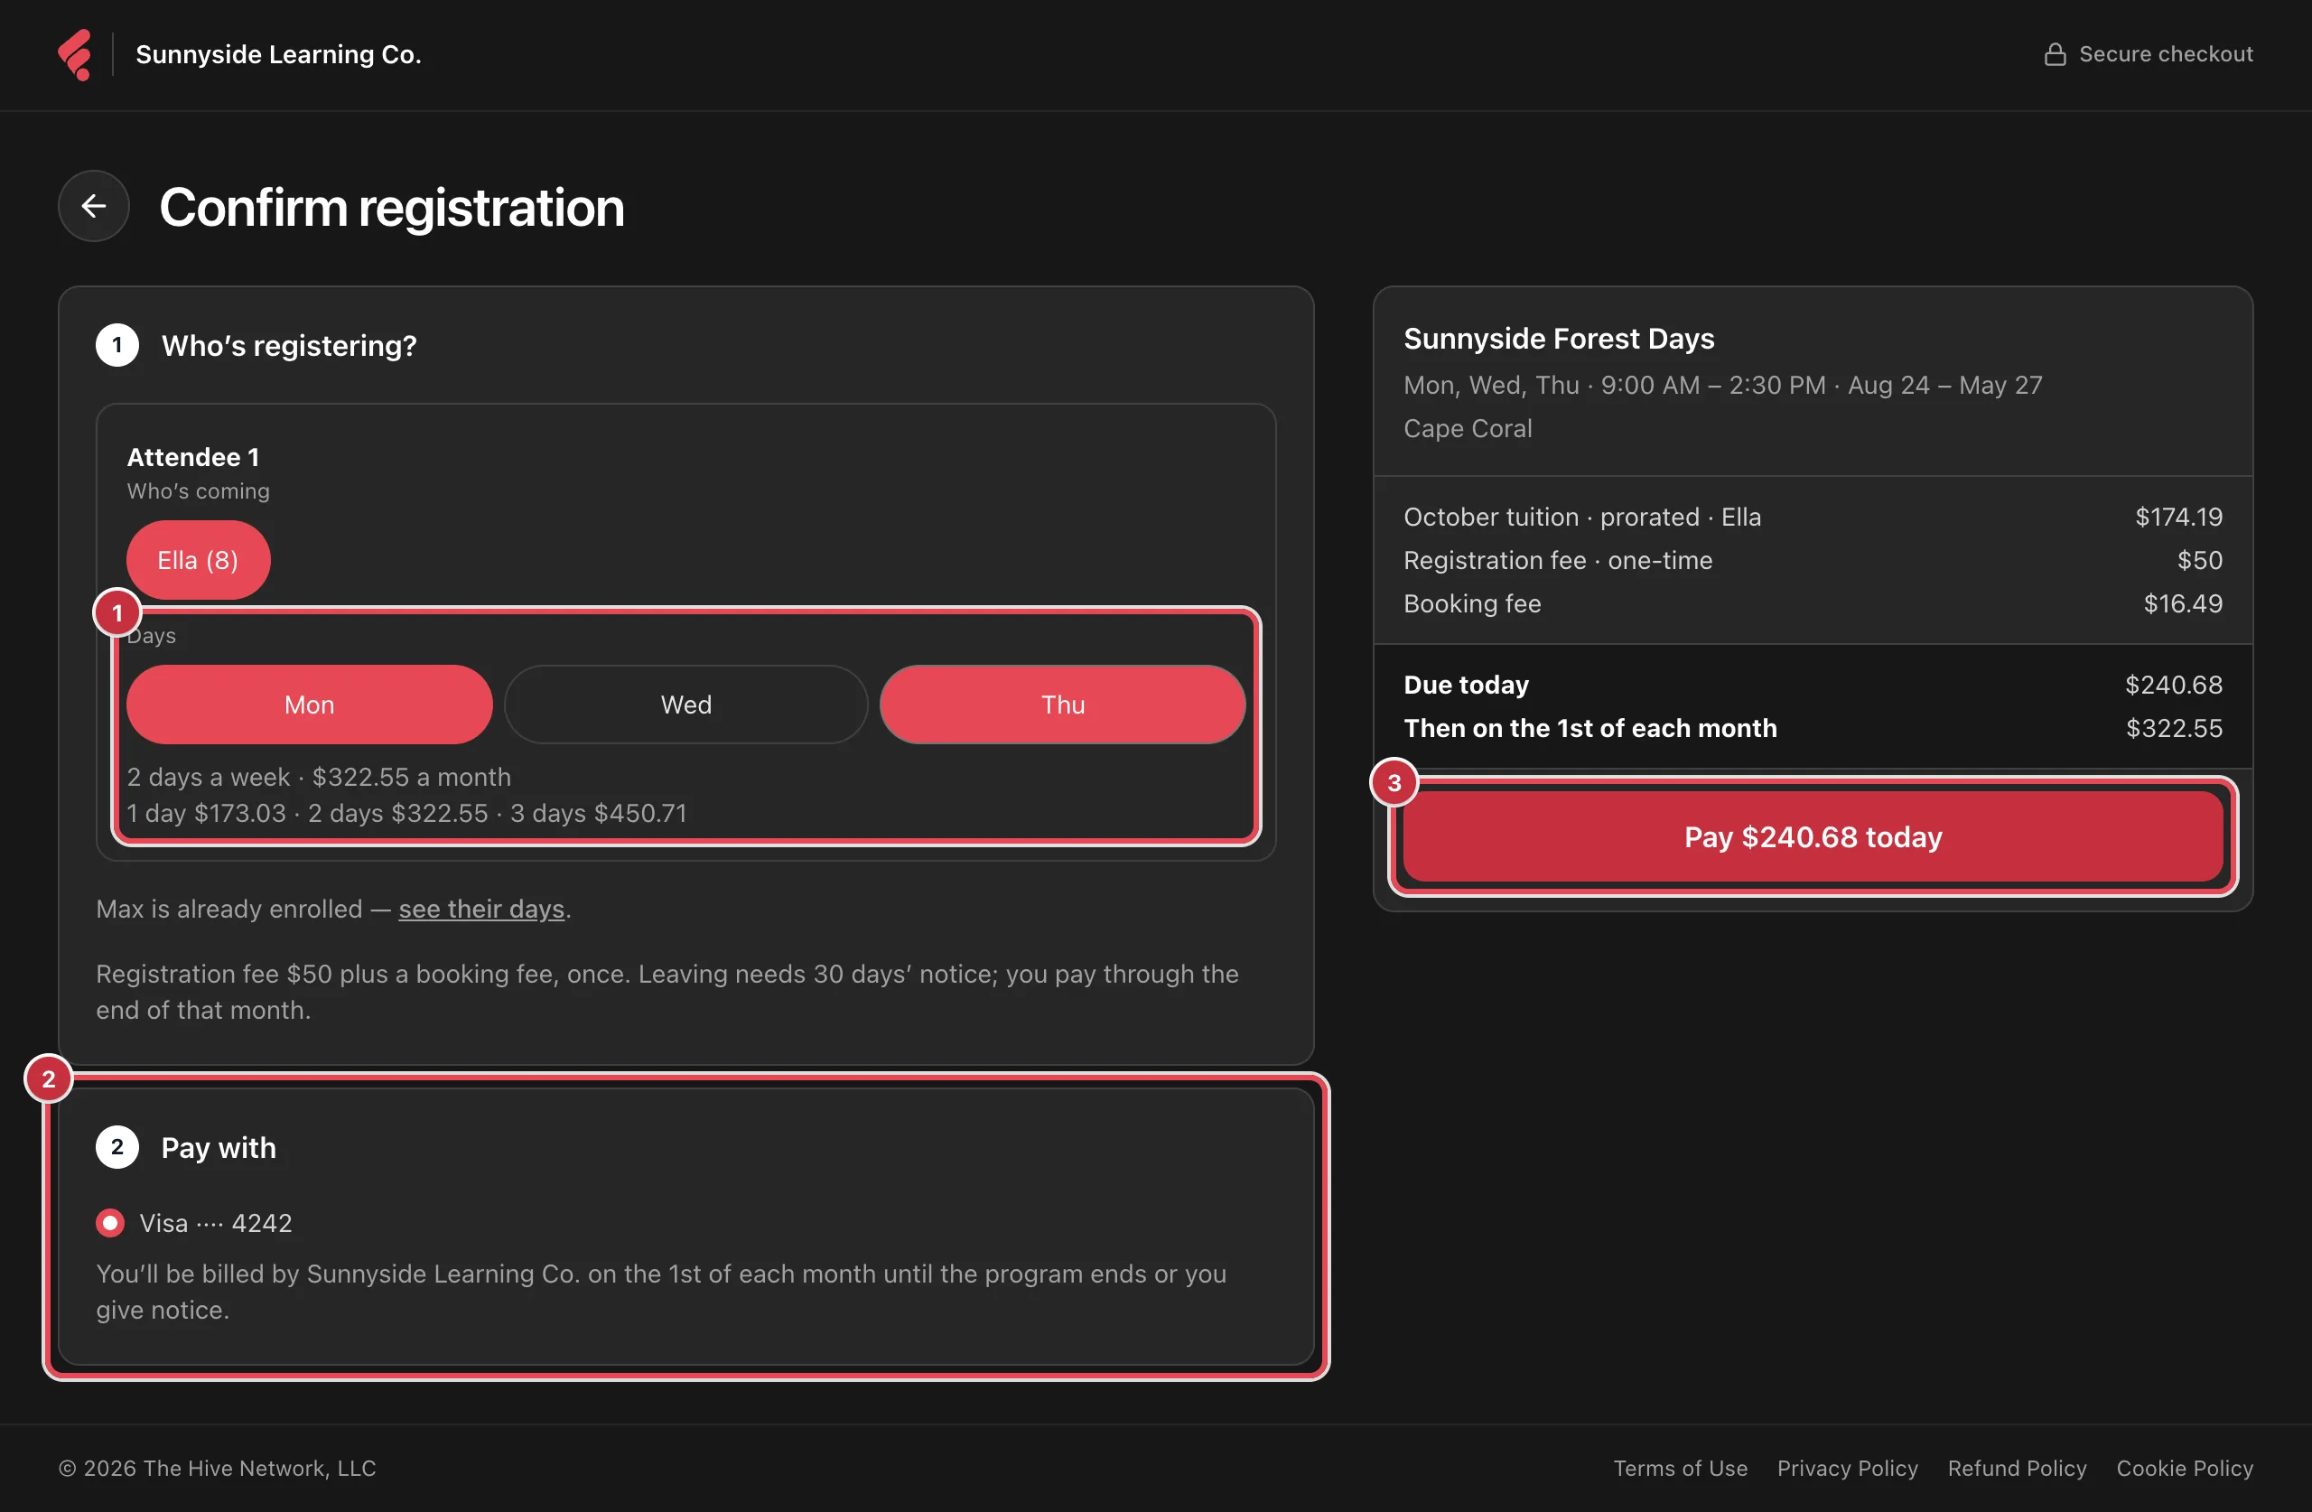This screenshot has width=2312, height=1512.
Task: Click the Sunnyside Forest Days title
Action: coord(1558,338)
